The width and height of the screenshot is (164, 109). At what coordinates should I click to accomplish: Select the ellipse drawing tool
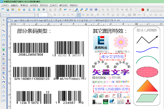click(x=4, y=40)
